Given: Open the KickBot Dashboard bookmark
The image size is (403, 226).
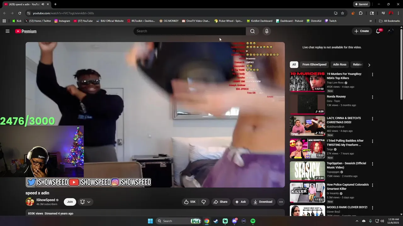Looking at the screenshot, I should [x=259, y=21].
